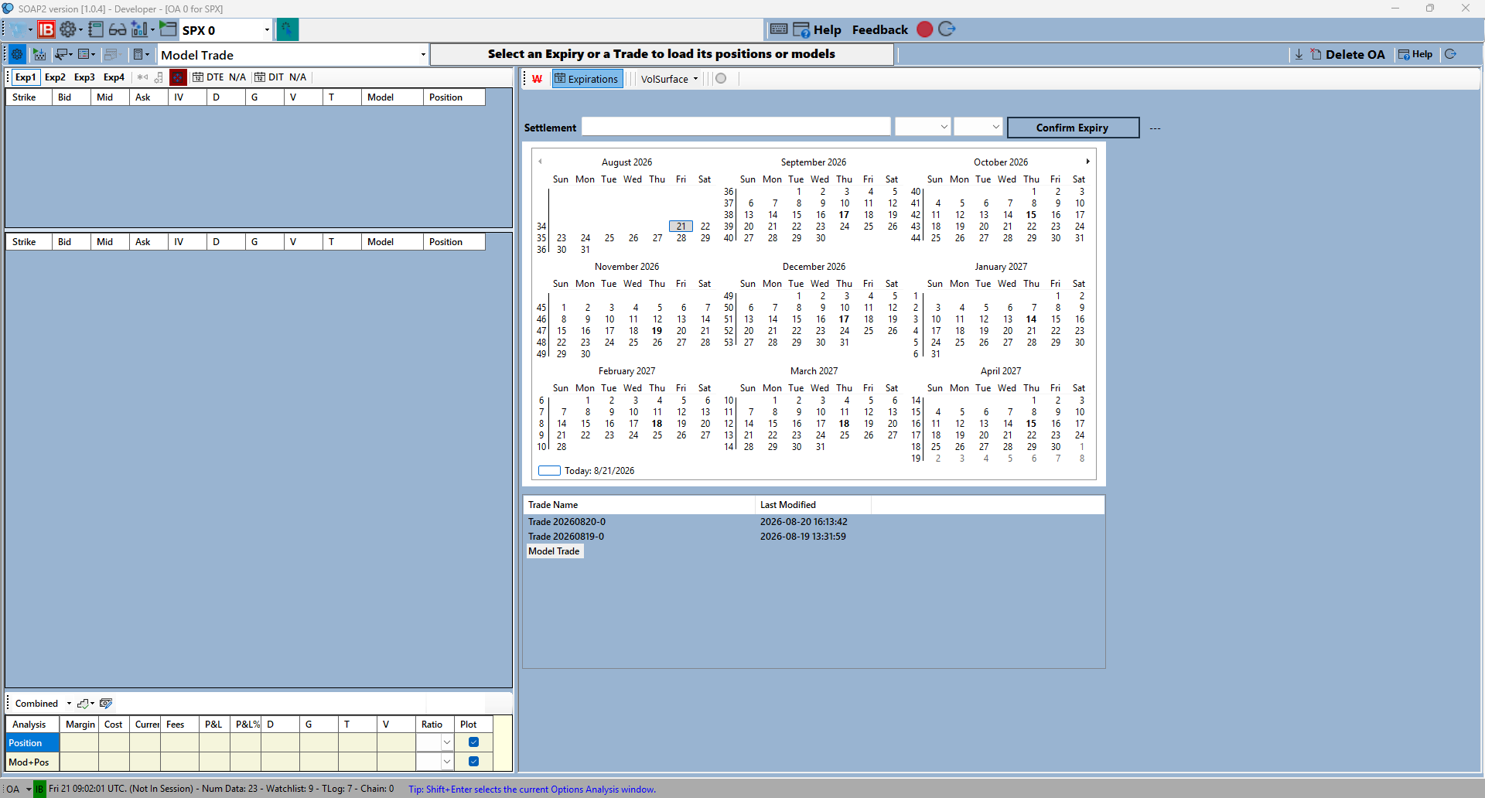Image resolution: width=1485 pixels, height=798 pixels.
Task: Open the Model Trade dropdown
Action: click(422, 55)
